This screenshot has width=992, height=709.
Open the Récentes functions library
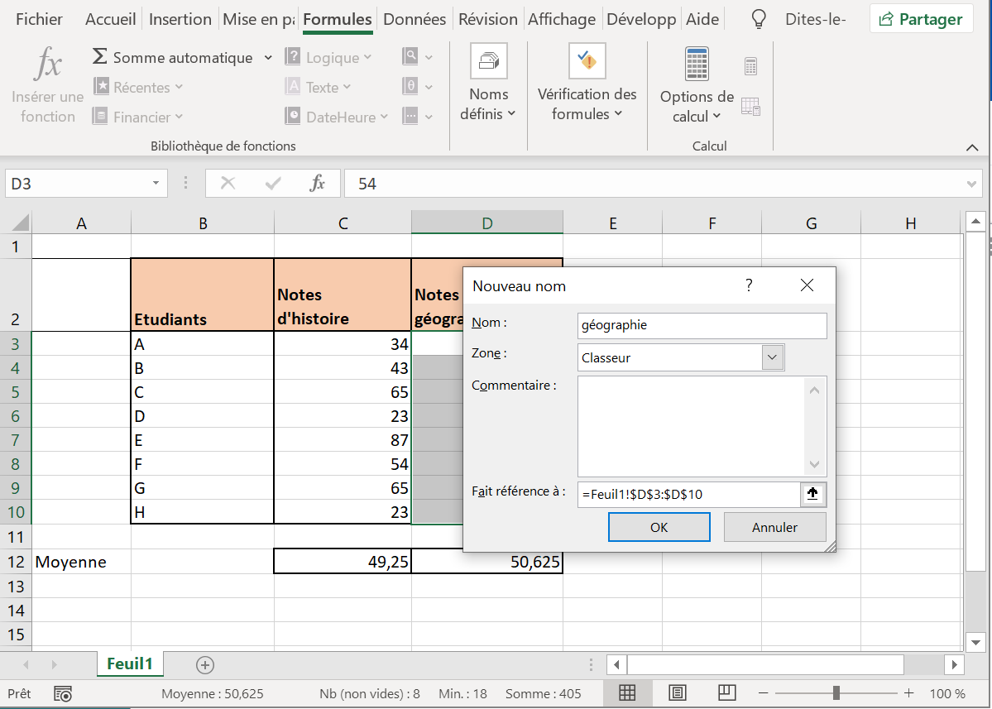click(x=138, y=88)
